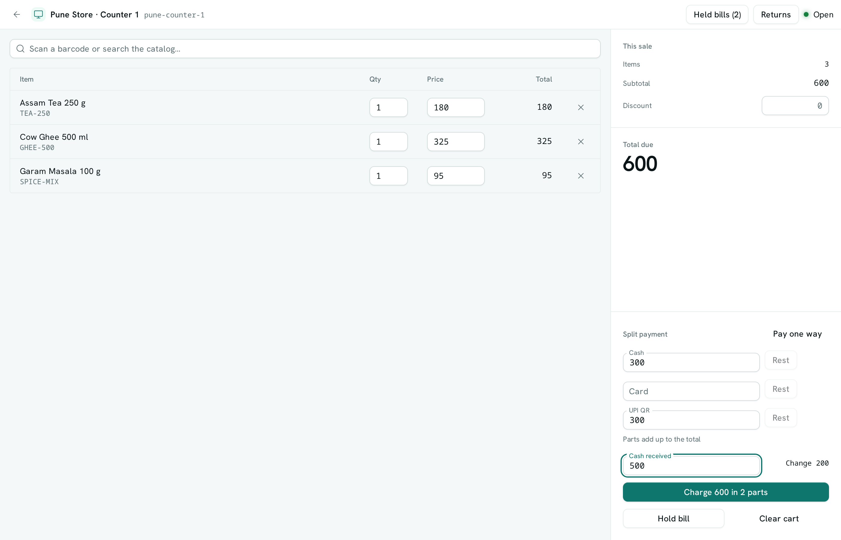Edit price for Cow Ghee

(x=455, y=142)
